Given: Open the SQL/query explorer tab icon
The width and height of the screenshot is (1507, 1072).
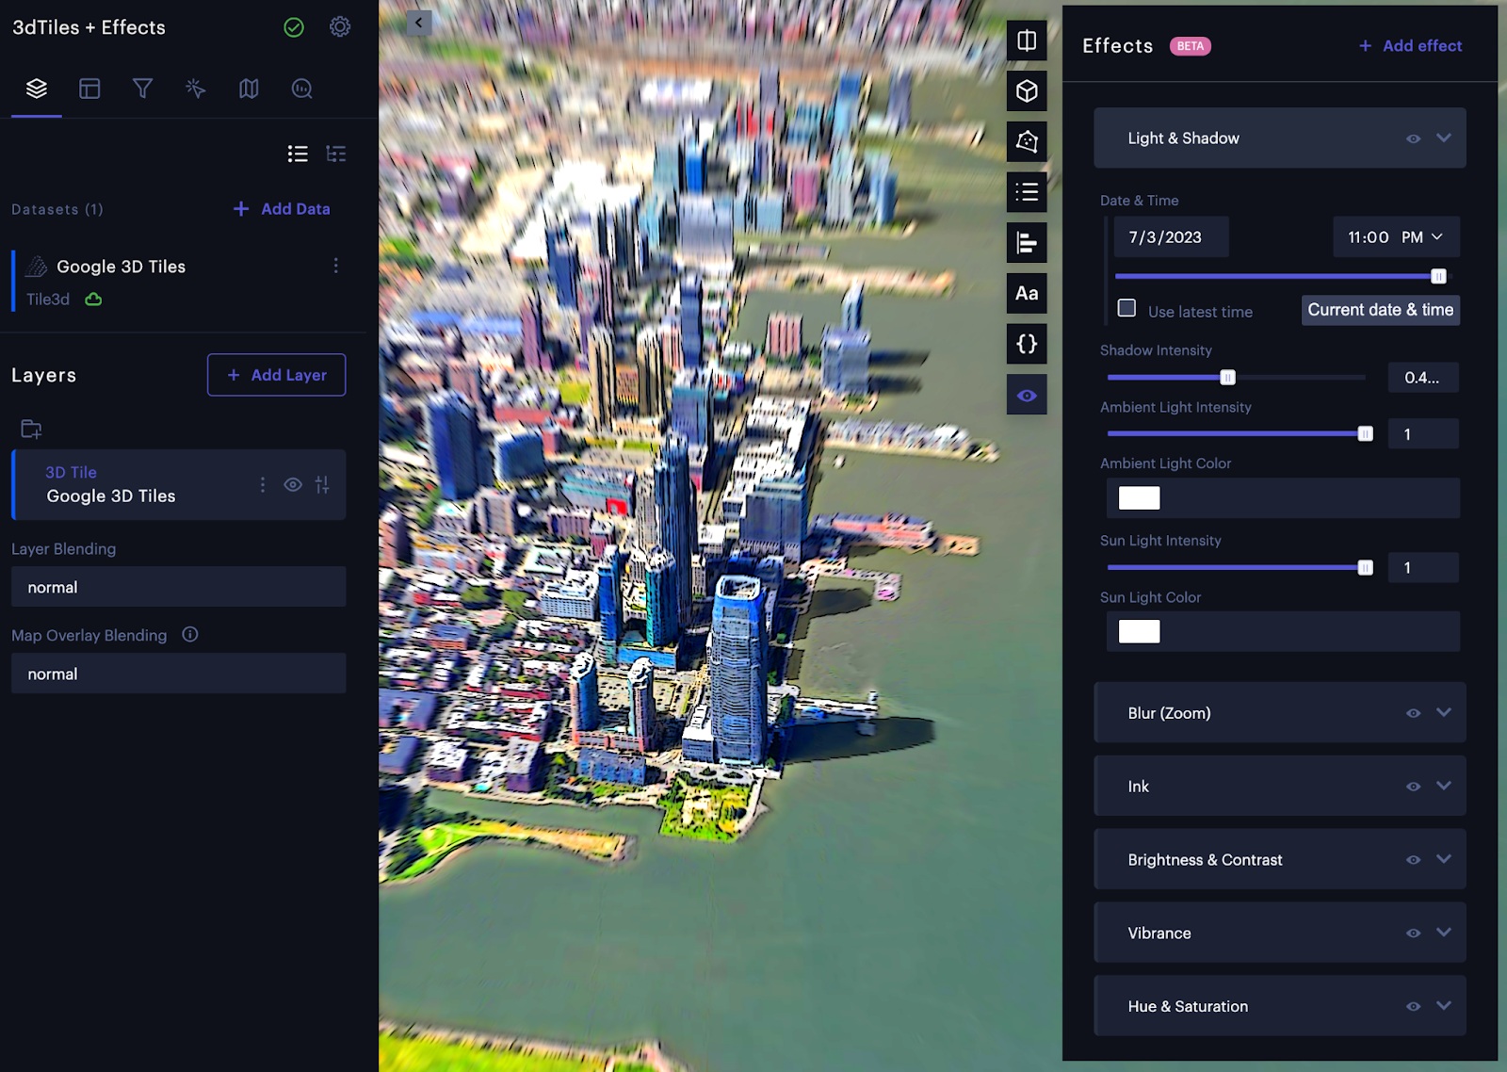Looking at the screenshot, I should point(301,89).
